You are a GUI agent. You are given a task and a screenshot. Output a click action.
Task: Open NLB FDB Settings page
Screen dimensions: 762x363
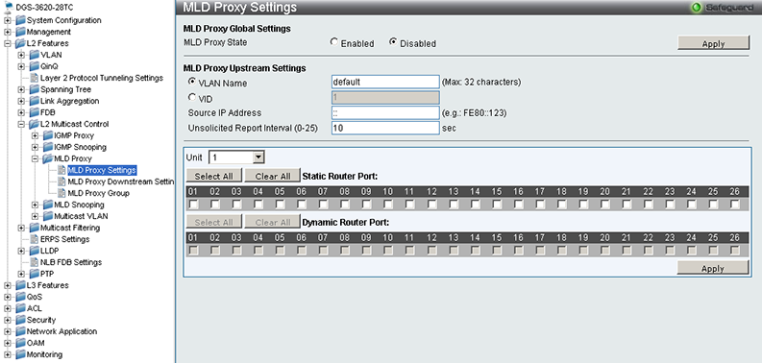pyautogui.click(x=71, y=262)
